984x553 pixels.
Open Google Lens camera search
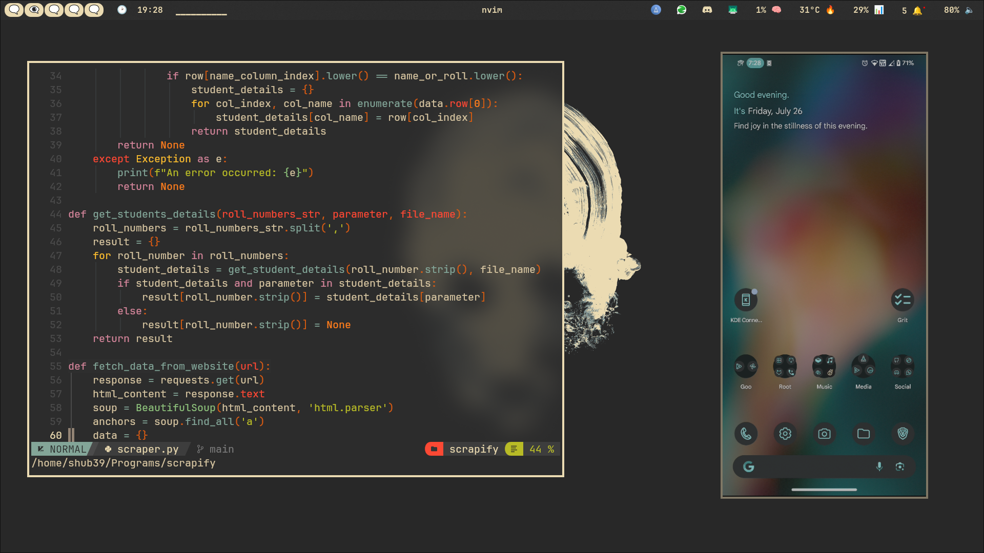pos(900,466)
